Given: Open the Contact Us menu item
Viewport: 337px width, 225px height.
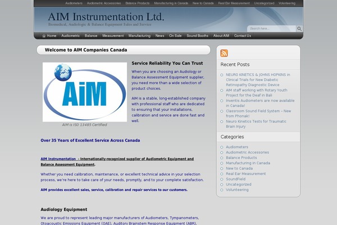Looking at the screenshot, I should pyautogui.click(x=243, y=36).
